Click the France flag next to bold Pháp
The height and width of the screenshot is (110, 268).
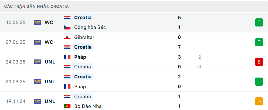(67, 57)
